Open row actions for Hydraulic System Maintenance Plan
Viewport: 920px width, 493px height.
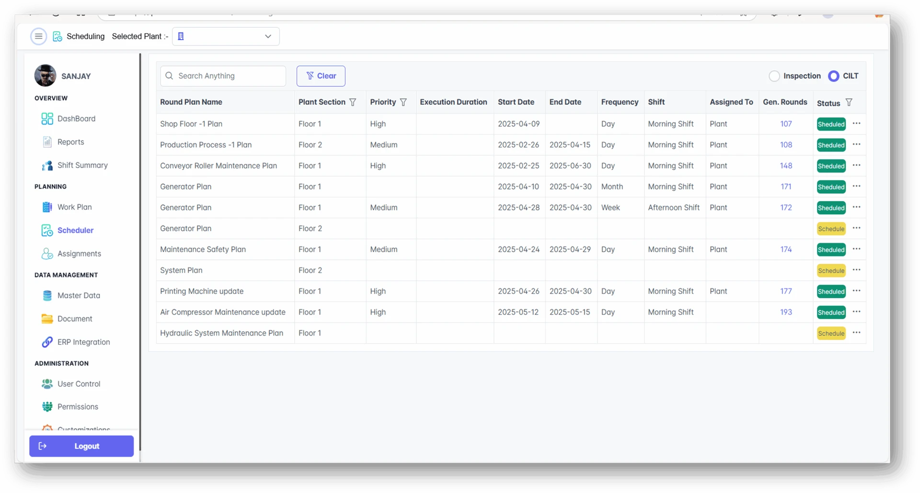[x=857, y=333]
